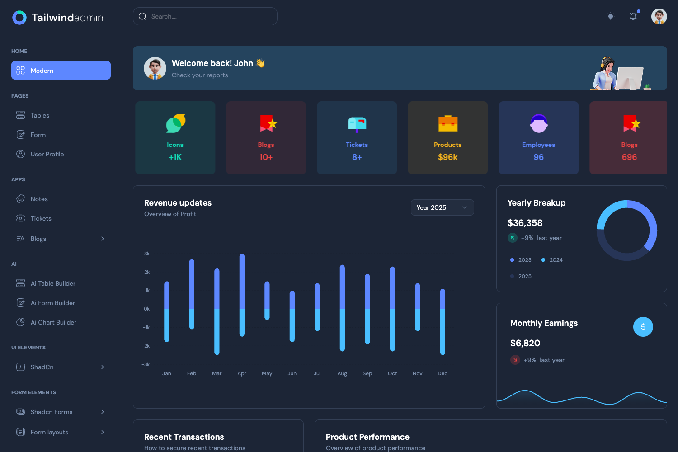Click the dollar icon in Monthly Earnings
Screen dimensions: 678x452
(x=643, y=327)
